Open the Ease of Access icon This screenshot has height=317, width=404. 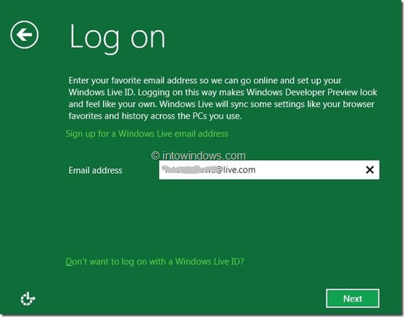coord(28,299)
